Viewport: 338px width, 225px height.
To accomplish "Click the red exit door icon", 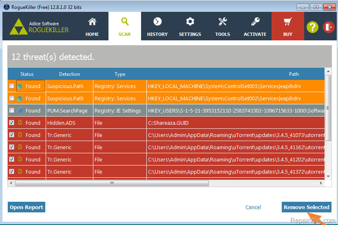I will click(x=329, y=27).
